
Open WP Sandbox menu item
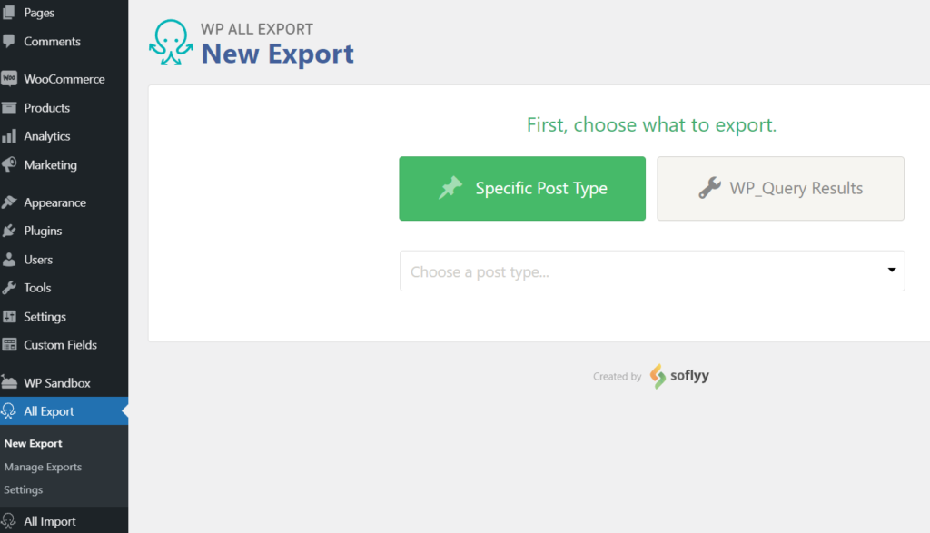point(57,383)
